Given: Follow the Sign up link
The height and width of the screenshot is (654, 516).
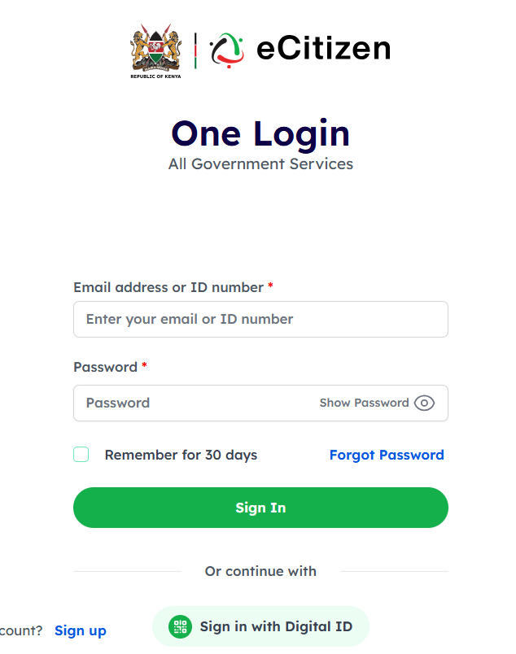Looking at the screenshot, I should (x=81, y=630).
